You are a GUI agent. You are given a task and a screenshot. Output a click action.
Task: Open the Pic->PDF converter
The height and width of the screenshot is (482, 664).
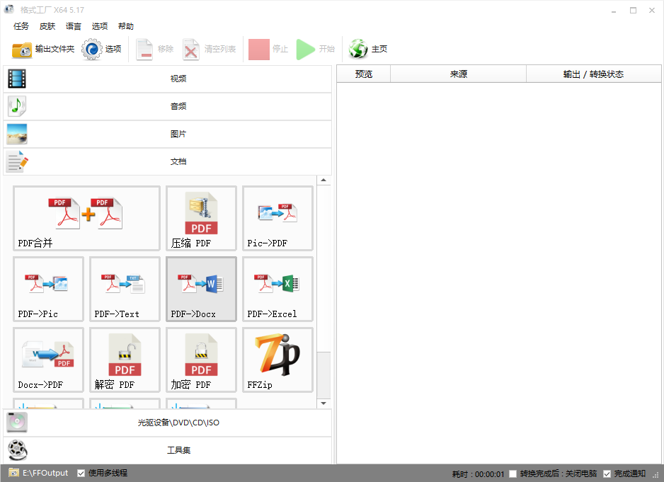tap(277, 218)
